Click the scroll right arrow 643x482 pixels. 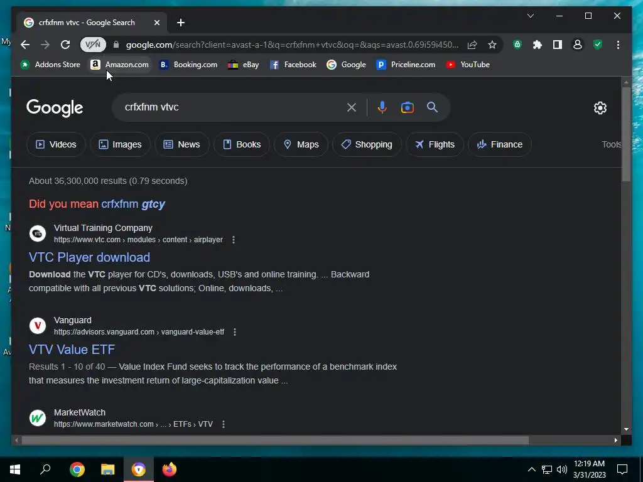point(615,441)
